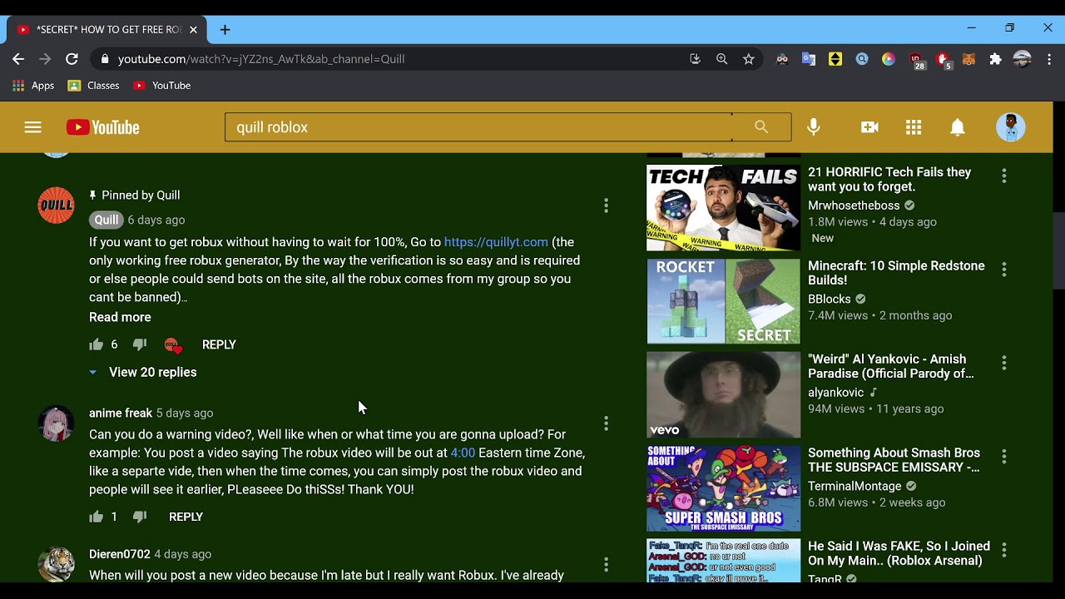The height and width of the screenshot is (599, 1065).
Task: Open the YouTube hamburger guide menu
Action: pyautogui.click(x=32, y=127)
